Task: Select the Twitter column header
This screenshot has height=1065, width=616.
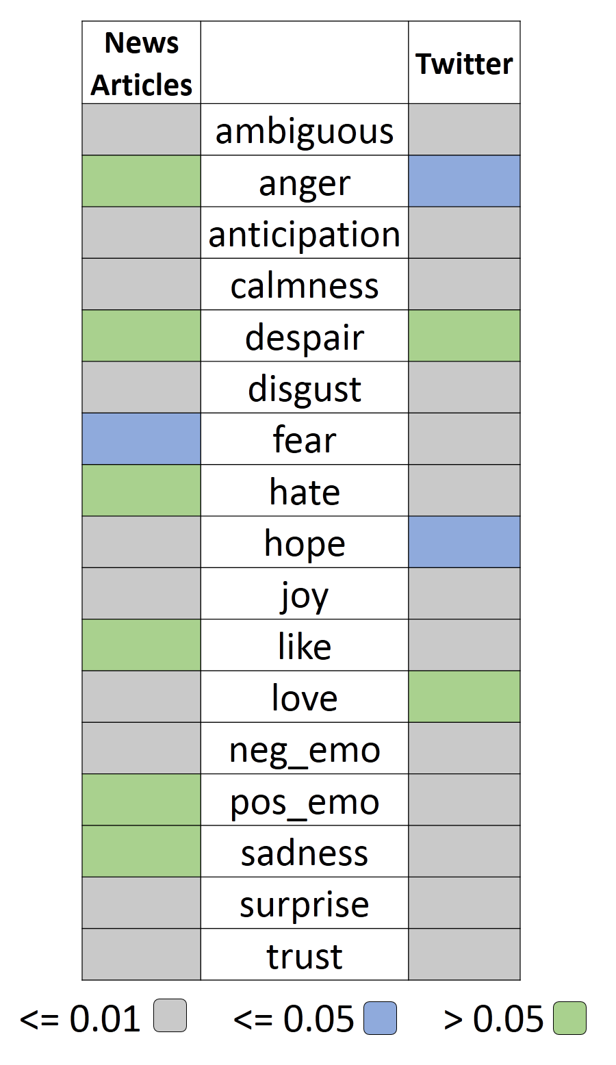Action: coord(464,64)
